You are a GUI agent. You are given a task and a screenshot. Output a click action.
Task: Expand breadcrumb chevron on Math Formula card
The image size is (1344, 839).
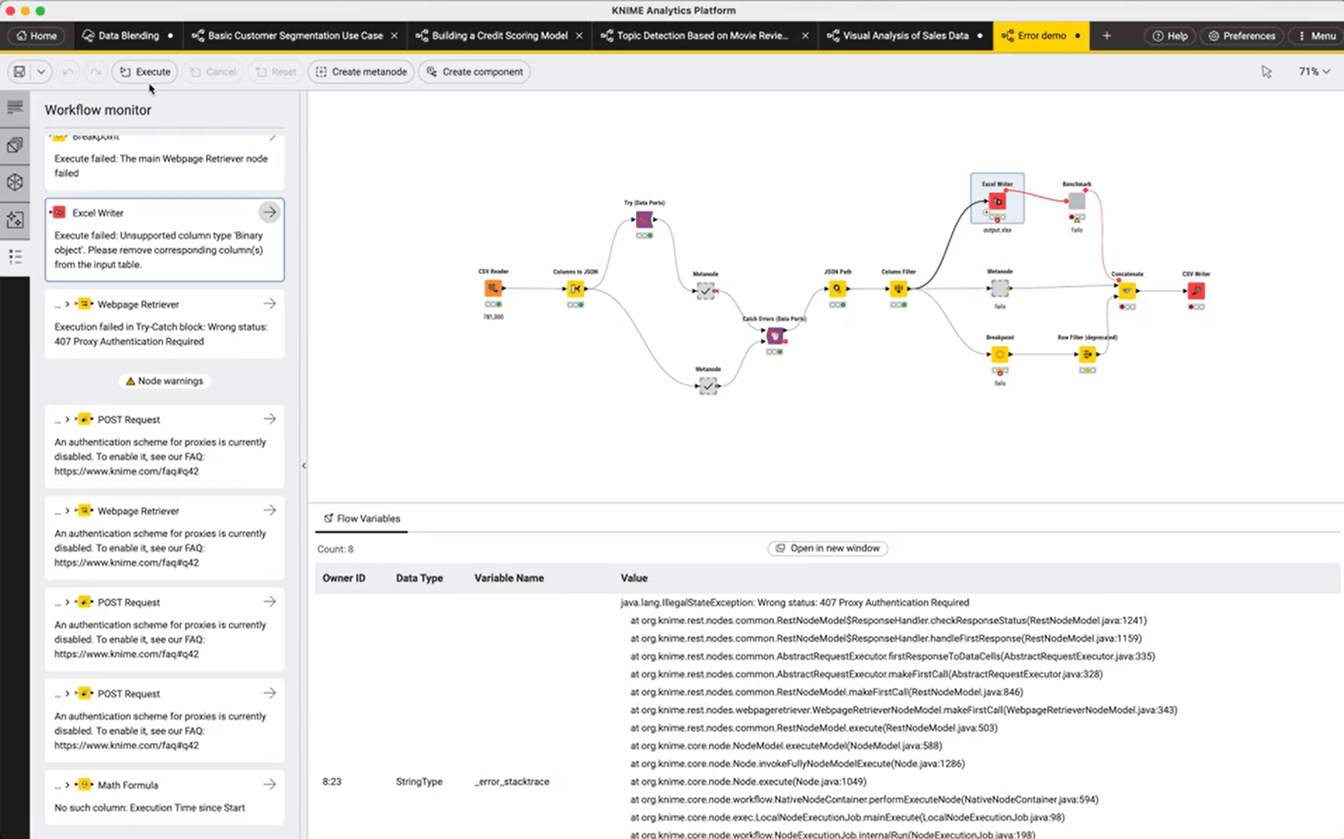[x=67, y=785]
